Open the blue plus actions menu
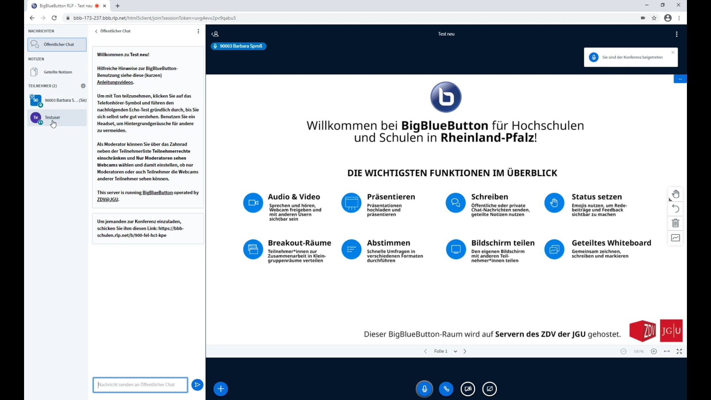 pyautogui.click(x=221, y=389)
